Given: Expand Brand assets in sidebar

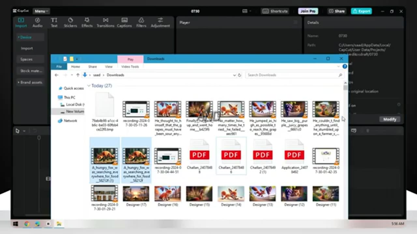Looking at the screenshot, I should [x=30, y=83].
